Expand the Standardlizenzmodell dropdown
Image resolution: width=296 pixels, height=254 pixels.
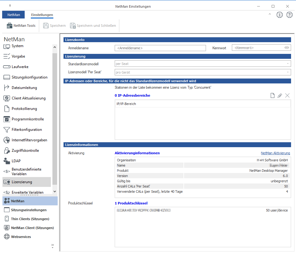(x=288, y=64)
